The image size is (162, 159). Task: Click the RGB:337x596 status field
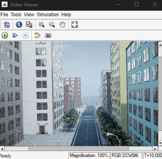tap(126, 155)
